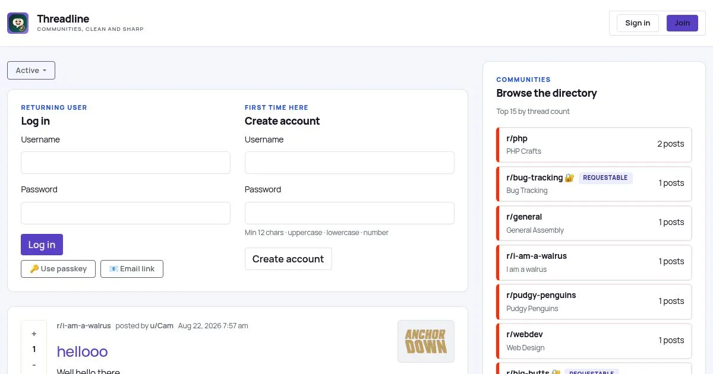The height and width of the screenshot is (374, 713).
Task: Click the Join button
Action: pyautogui.click(x=682, y=23)
